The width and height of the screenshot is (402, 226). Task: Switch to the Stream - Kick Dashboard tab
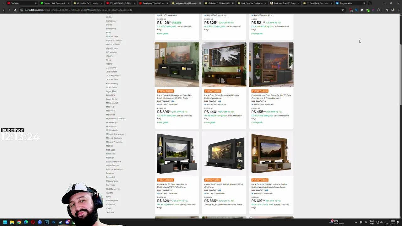(55, 3)
